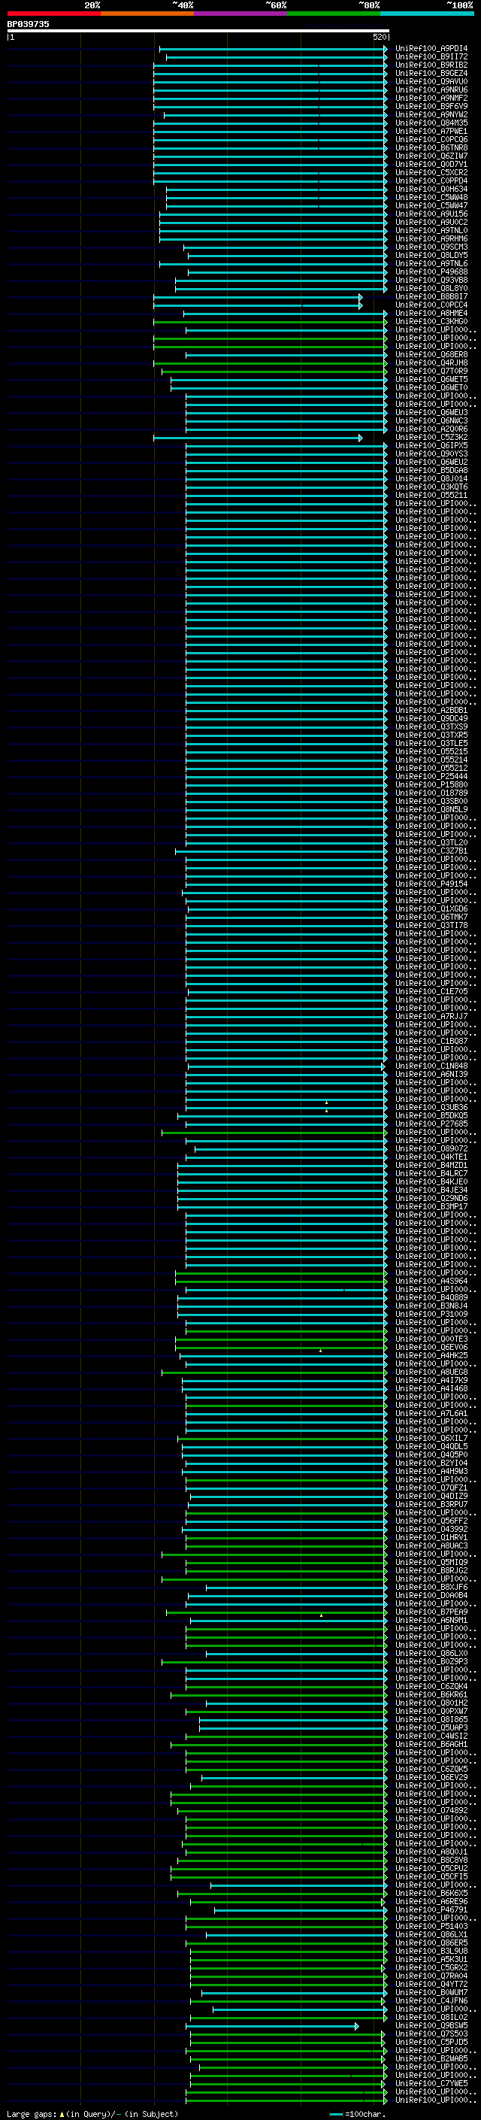Viewport: 481px width, 2120px height.
Task: Click the red 20% identity legend bar
Action: (x=53, y=14)
